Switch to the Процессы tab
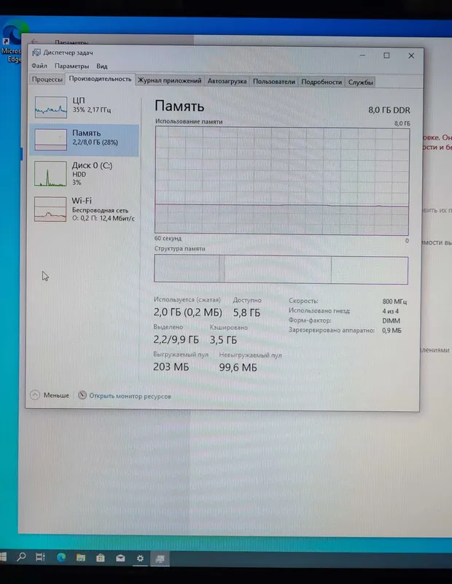452x584 pixels. click(47, 80)
